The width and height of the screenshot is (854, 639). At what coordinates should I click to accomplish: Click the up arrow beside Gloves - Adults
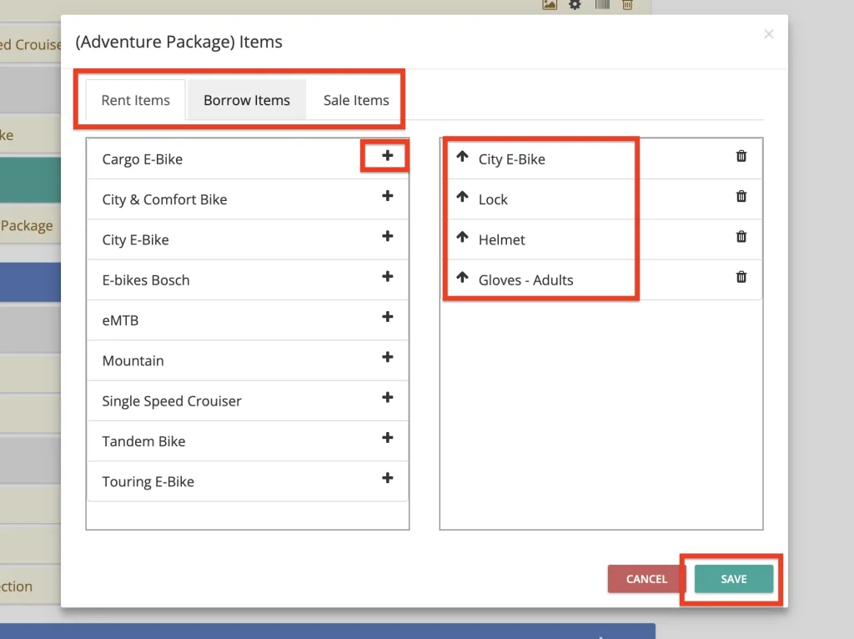pyautogui.click(x=463, y=277)
